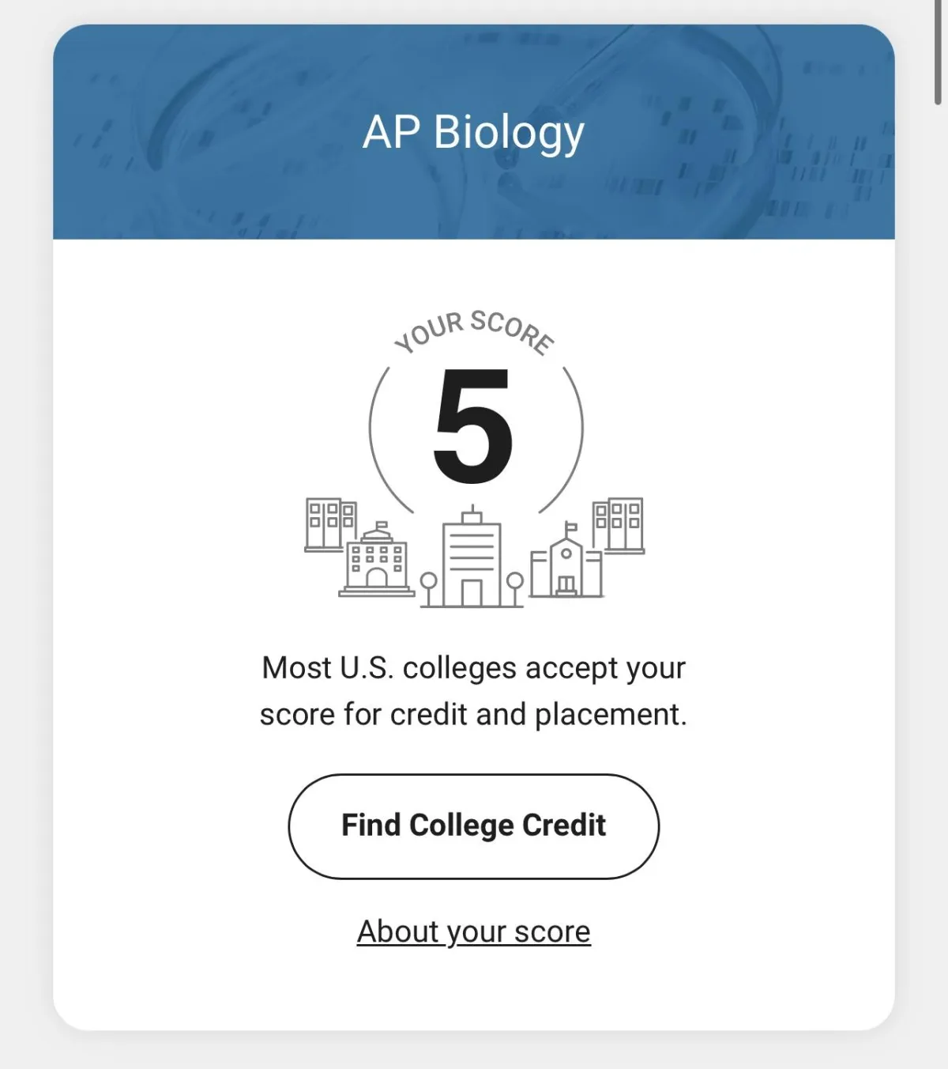Screen dimensions: 948x1069
Task: Click the page scrollbar thumb at top right
Action: tap(938, 52)
